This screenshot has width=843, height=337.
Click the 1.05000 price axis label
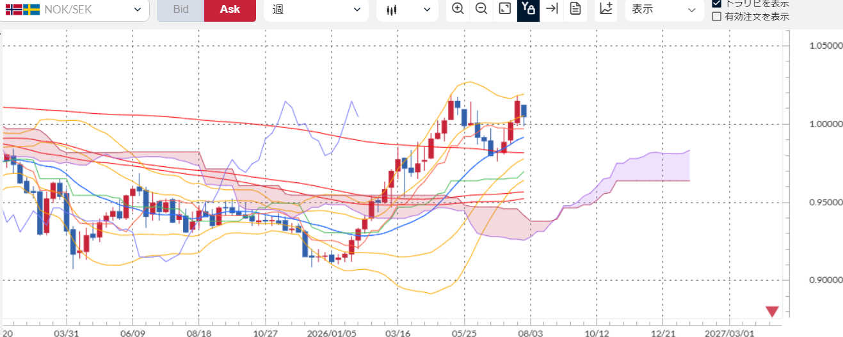[825, 46]
